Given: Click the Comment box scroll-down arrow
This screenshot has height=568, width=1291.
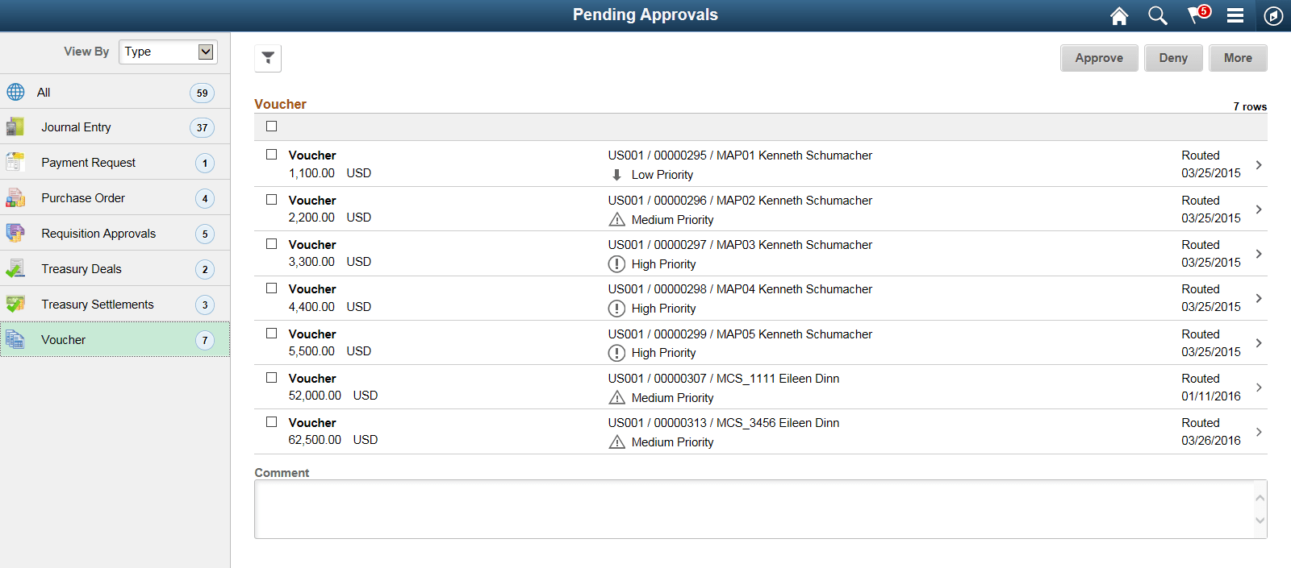Looking at the screenshot, I should [x=1260, y=521].
